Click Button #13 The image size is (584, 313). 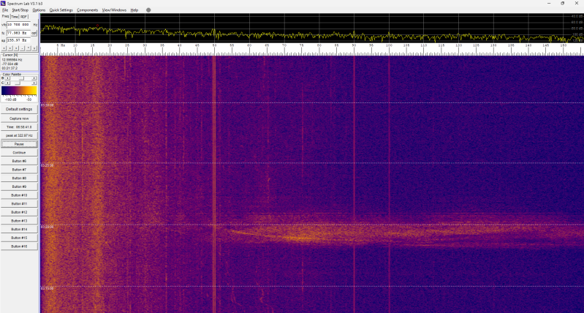coord(19,221)
